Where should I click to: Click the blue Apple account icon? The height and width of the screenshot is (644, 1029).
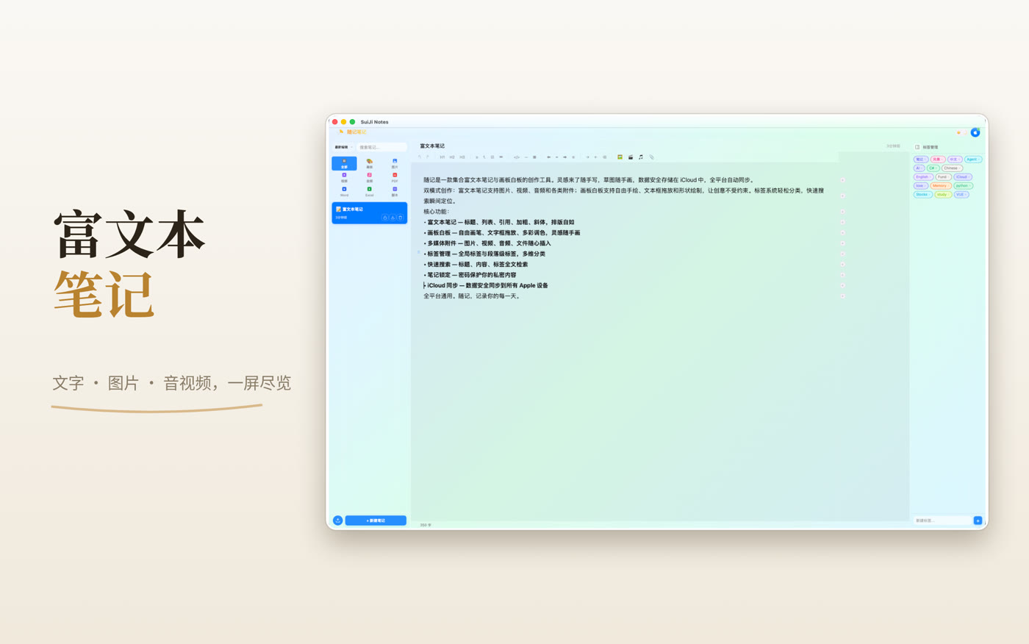[975, 132]
